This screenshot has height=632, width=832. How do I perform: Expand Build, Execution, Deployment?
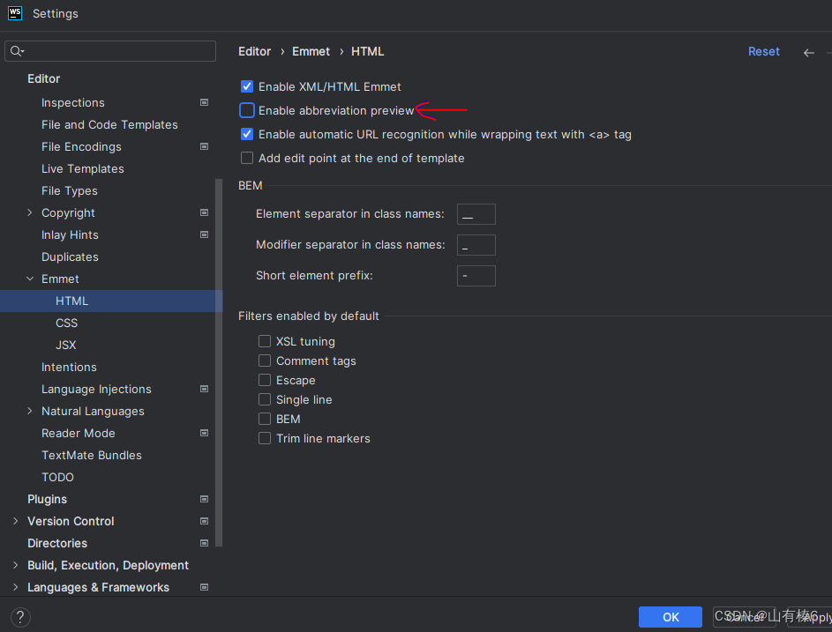click(x=15, y=565)
